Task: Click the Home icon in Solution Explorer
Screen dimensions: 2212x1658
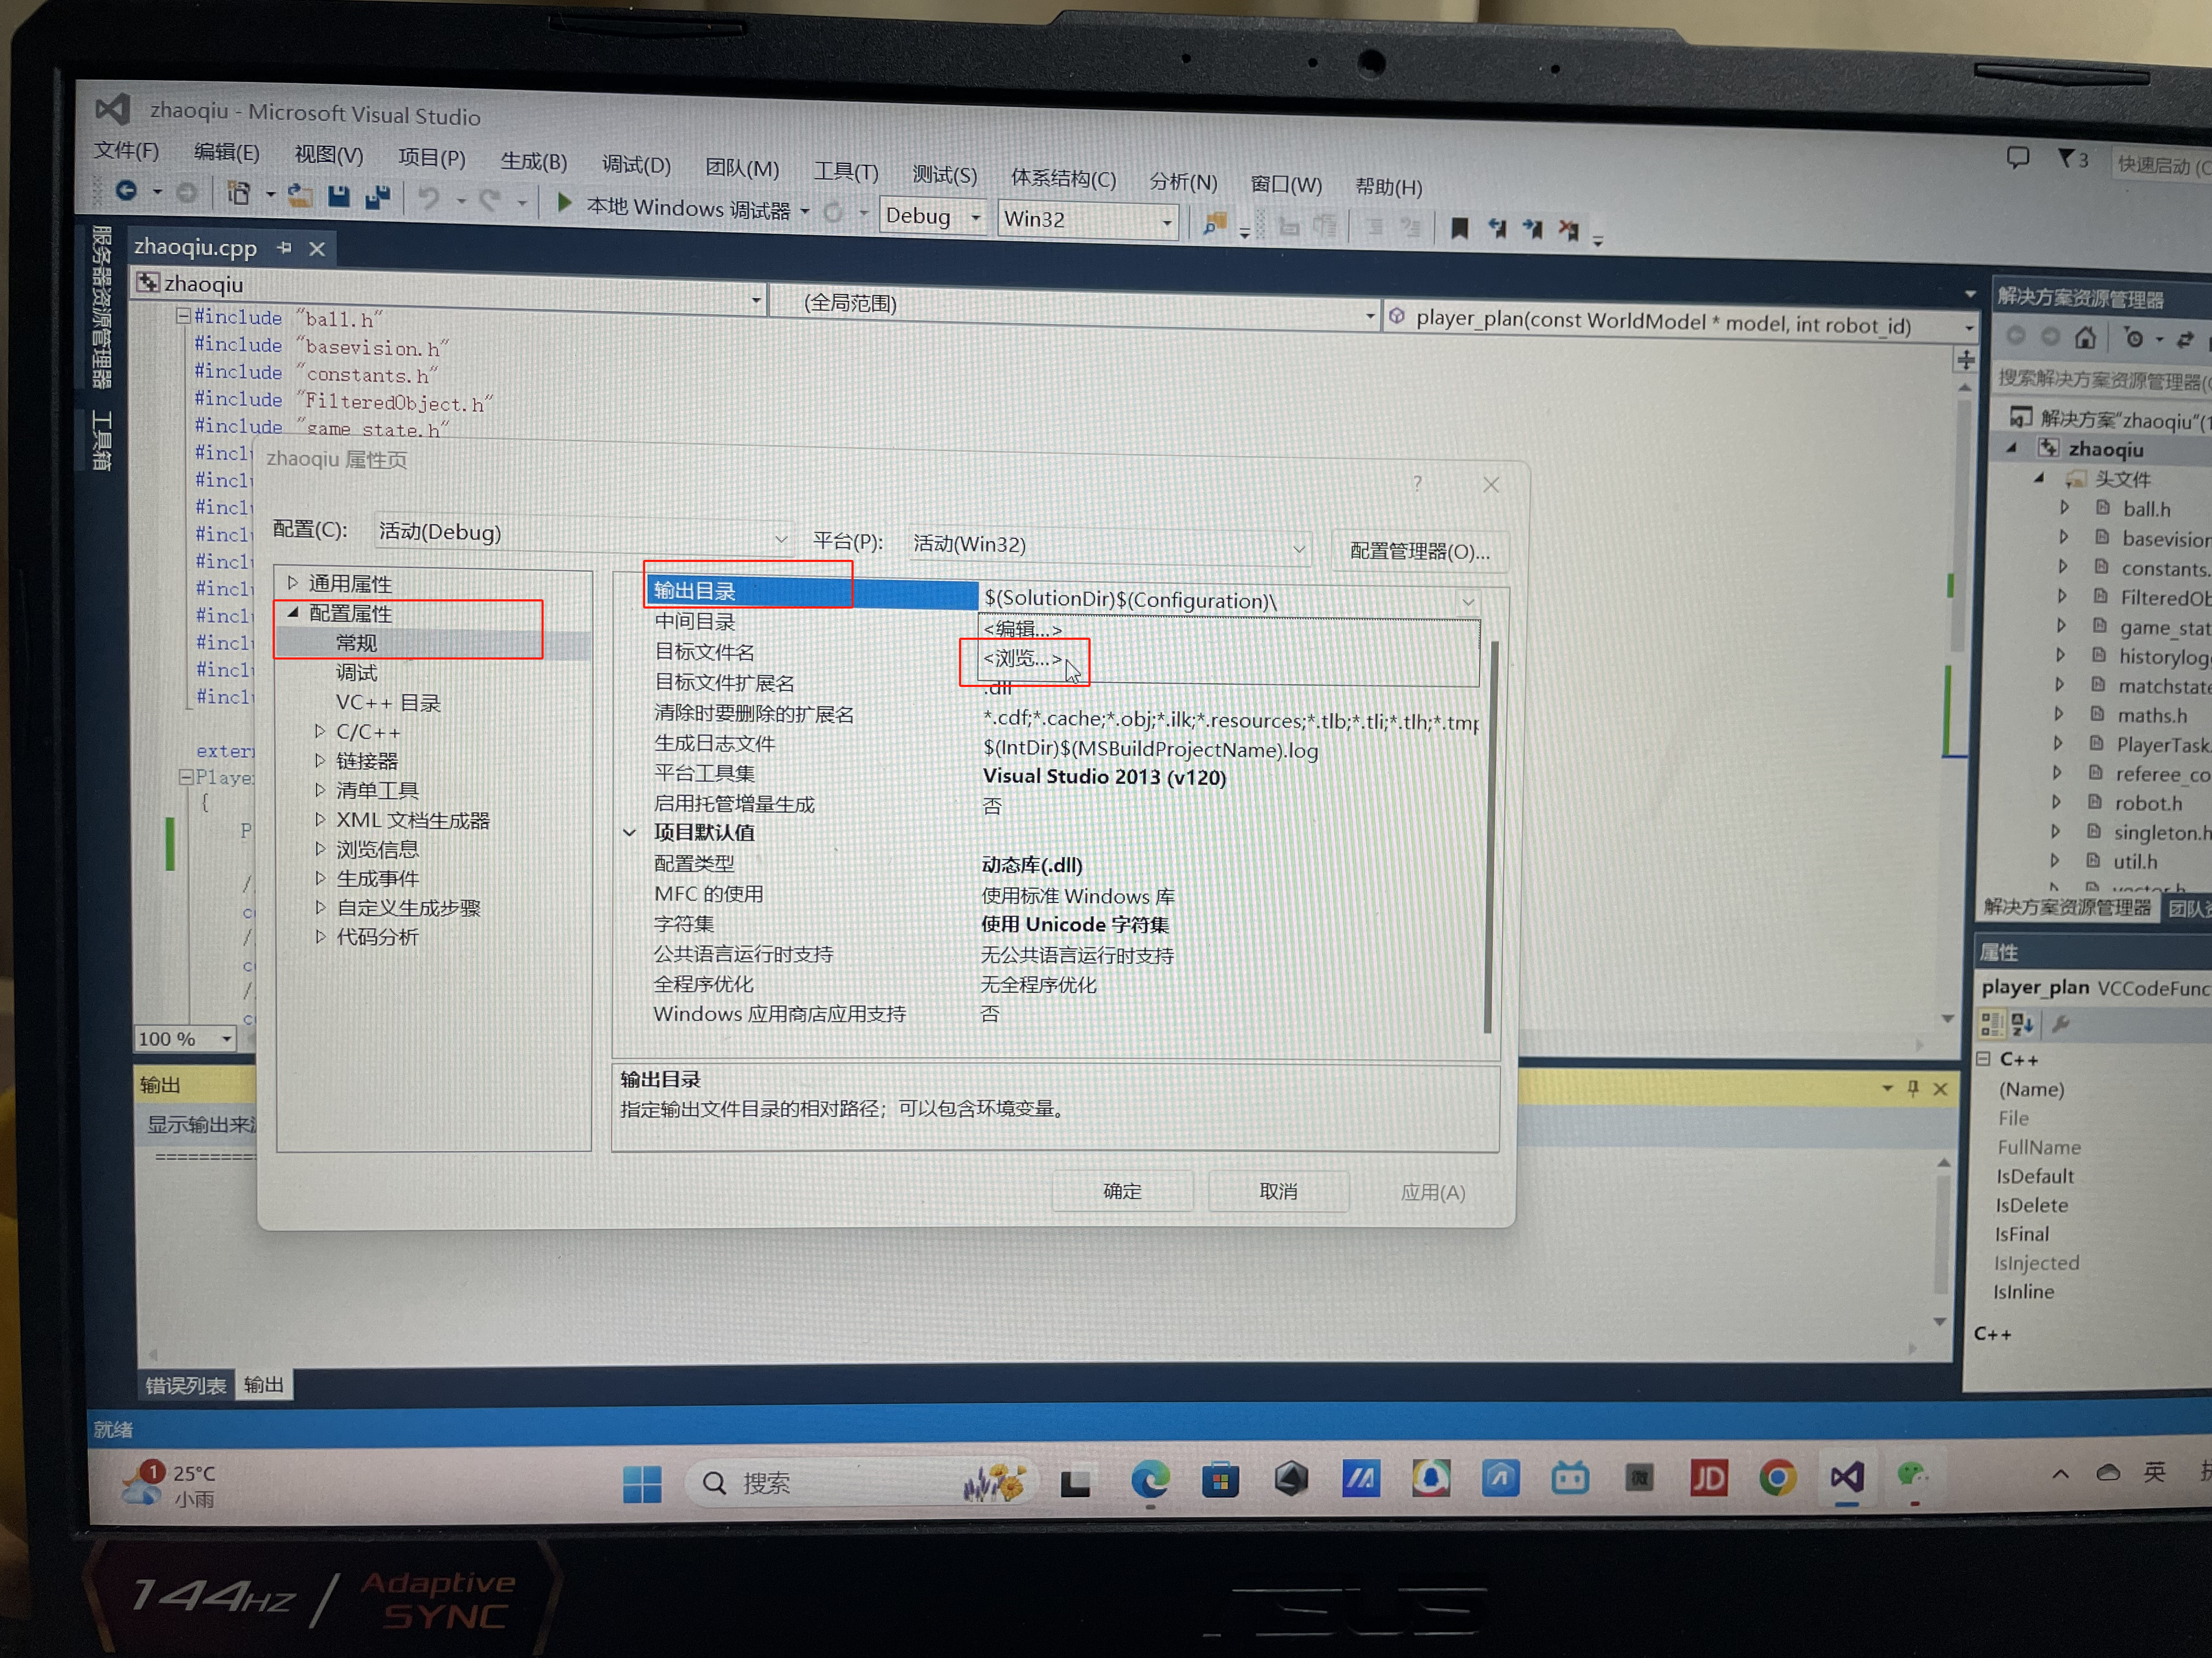Action: tap(2085, 338)
